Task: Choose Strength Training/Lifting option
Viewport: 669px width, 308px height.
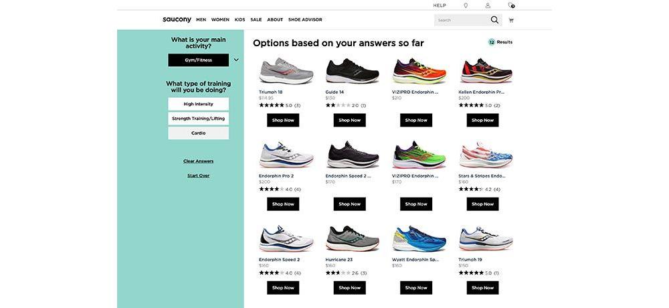Action: (x=199, y=119)
